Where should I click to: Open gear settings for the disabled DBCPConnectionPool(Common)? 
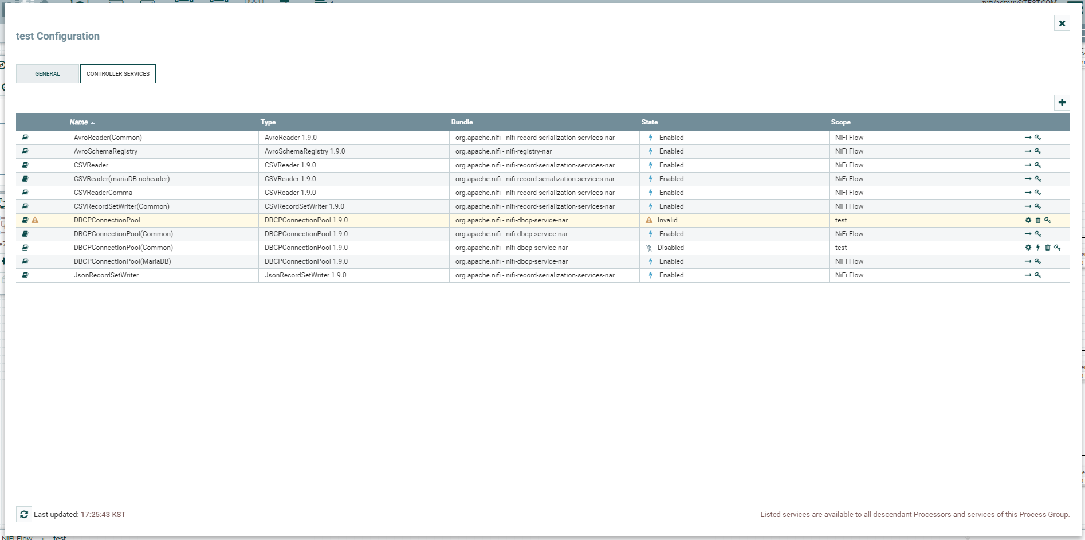pos(1029,248)
